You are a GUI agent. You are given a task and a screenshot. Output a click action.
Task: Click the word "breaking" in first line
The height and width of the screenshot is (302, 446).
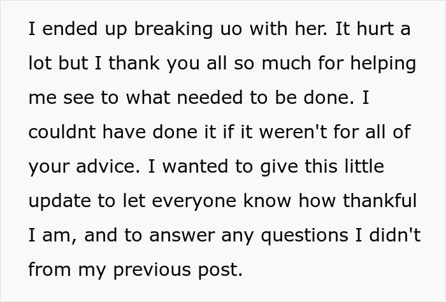tap(173, 29)
